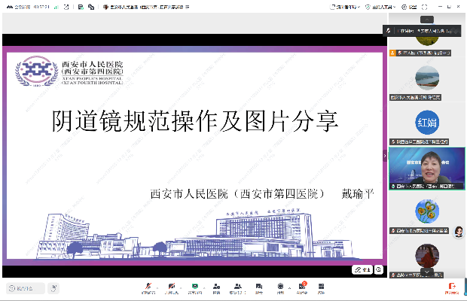467x301 pixels.
Task: Click the orange host badge icon
Action: pos(392,53)
